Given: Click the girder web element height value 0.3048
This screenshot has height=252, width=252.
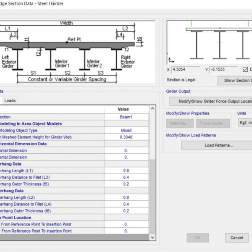Looking at the screenshot, I should (x=126, y=137).
